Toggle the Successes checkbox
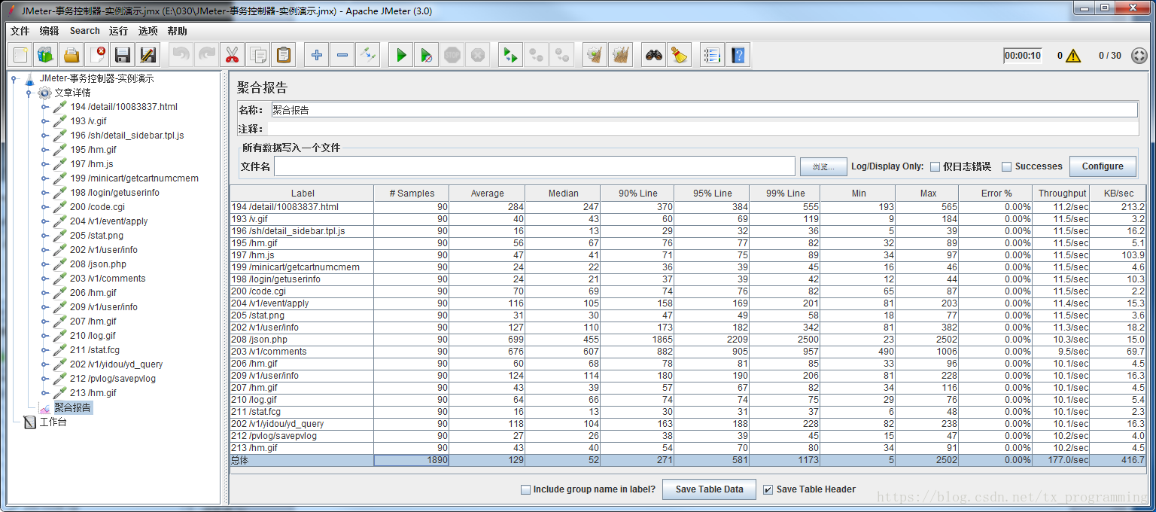 [1006, 166]
